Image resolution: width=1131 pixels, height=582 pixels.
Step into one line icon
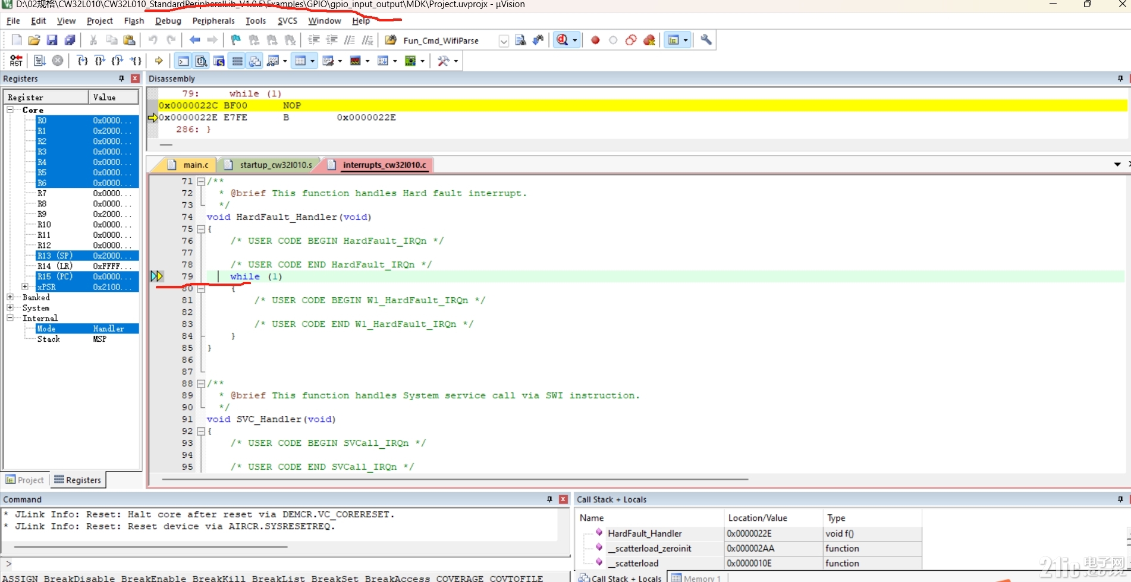pyautogui.click(x=83, y=61)
